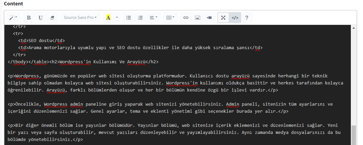363x145 pixels.
Task: Click the insert video icon
Action: [x=209, y=17]
